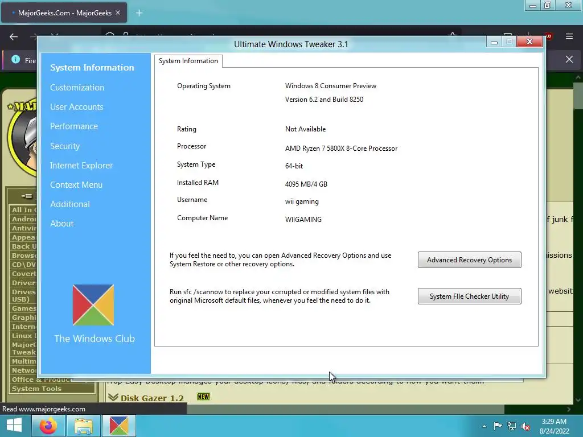583x437 pixels.
Task: Select Context Menu in the sidebar
Action: (76, 185)
